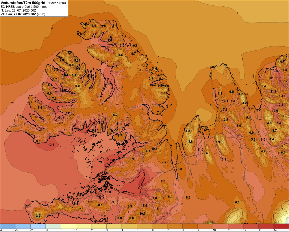This screenshot has width=289, height=232.
Task: Click the 12.2 temperature label
Action: tap(280, 105)
